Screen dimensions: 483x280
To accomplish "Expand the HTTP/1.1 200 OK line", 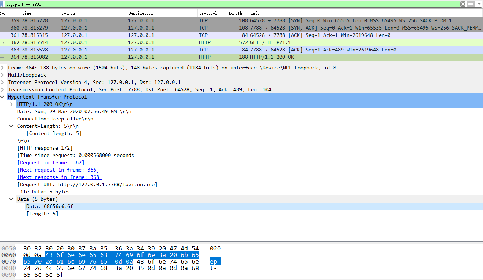I will click(x=12, y=104).
